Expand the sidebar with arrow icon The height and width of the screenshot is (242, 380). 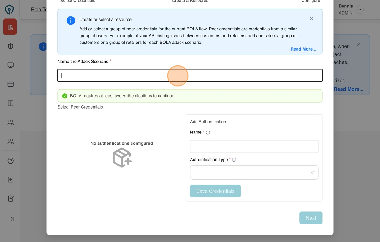coord(11,219)
